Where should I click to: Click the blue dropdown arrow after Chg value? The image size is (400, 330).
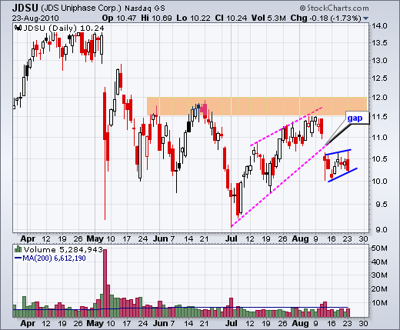(x=366, y=18)
